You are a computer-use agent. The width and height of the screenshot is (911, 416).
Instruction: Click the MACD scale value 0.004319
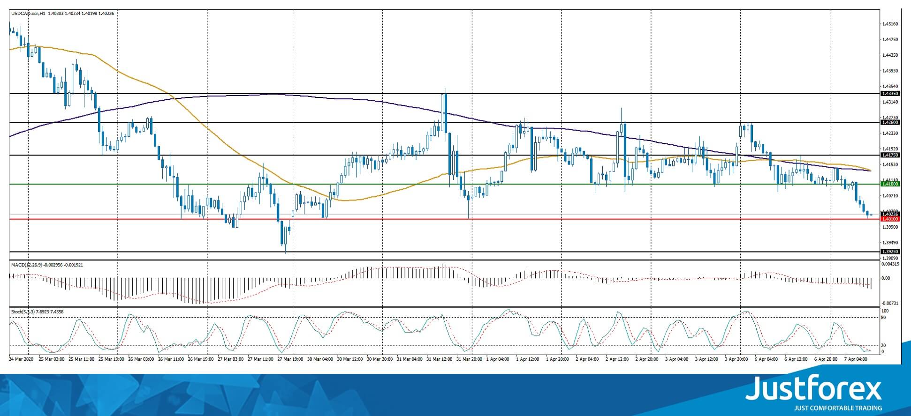(890, 264)
